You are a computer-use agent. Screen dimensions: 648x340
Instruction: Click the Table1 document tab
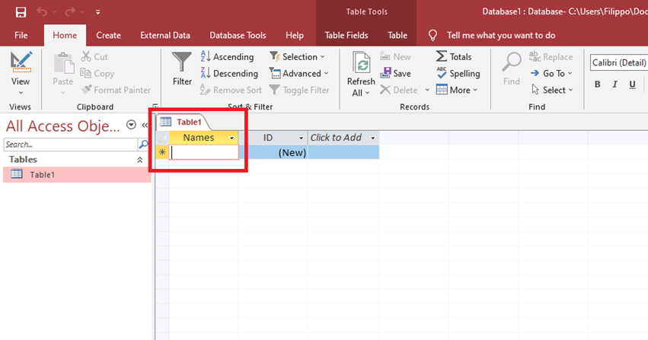pyautogui.click(x=183, y=122)
